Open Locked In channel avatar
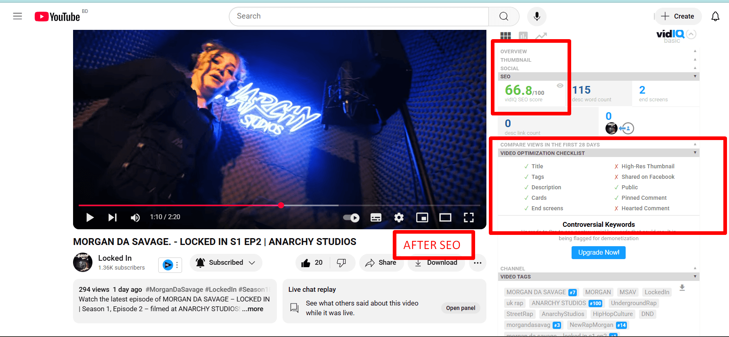729x337 pixels. [x=83, y=262]
